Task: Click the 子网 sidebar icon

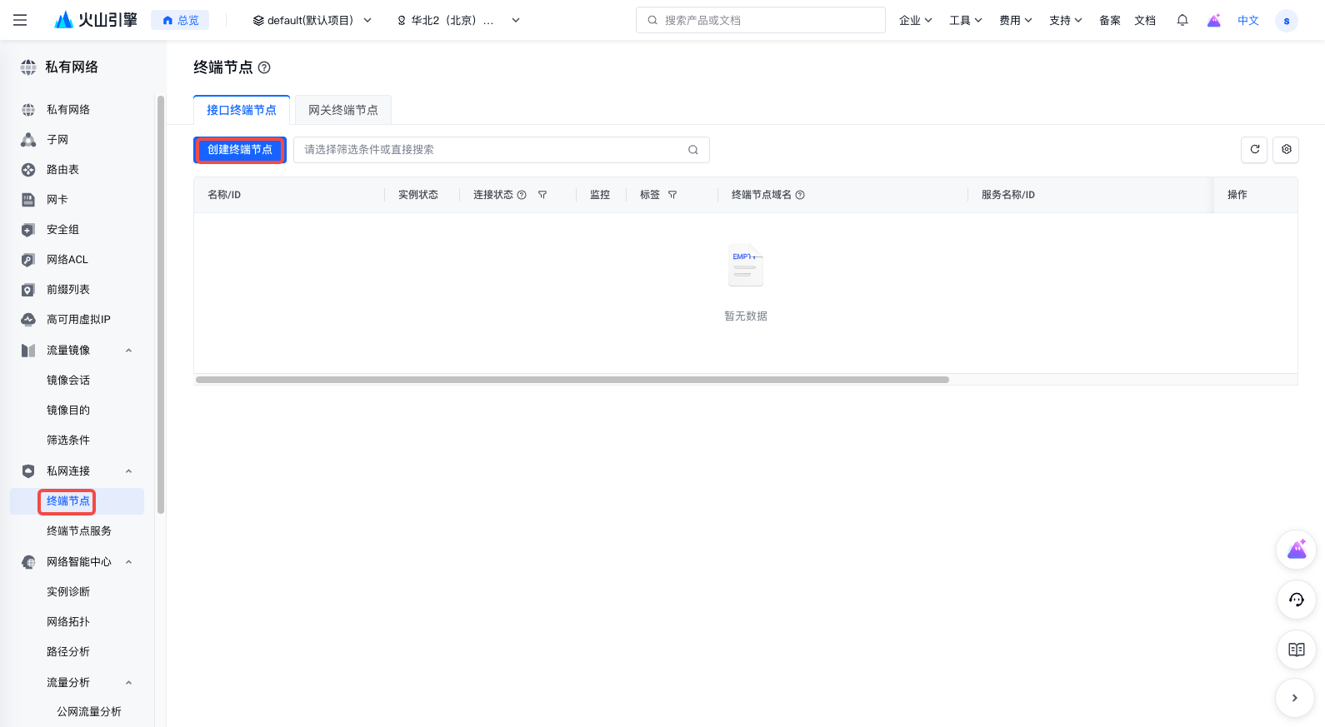Action: pyautogui.click(x=28, y=140)
